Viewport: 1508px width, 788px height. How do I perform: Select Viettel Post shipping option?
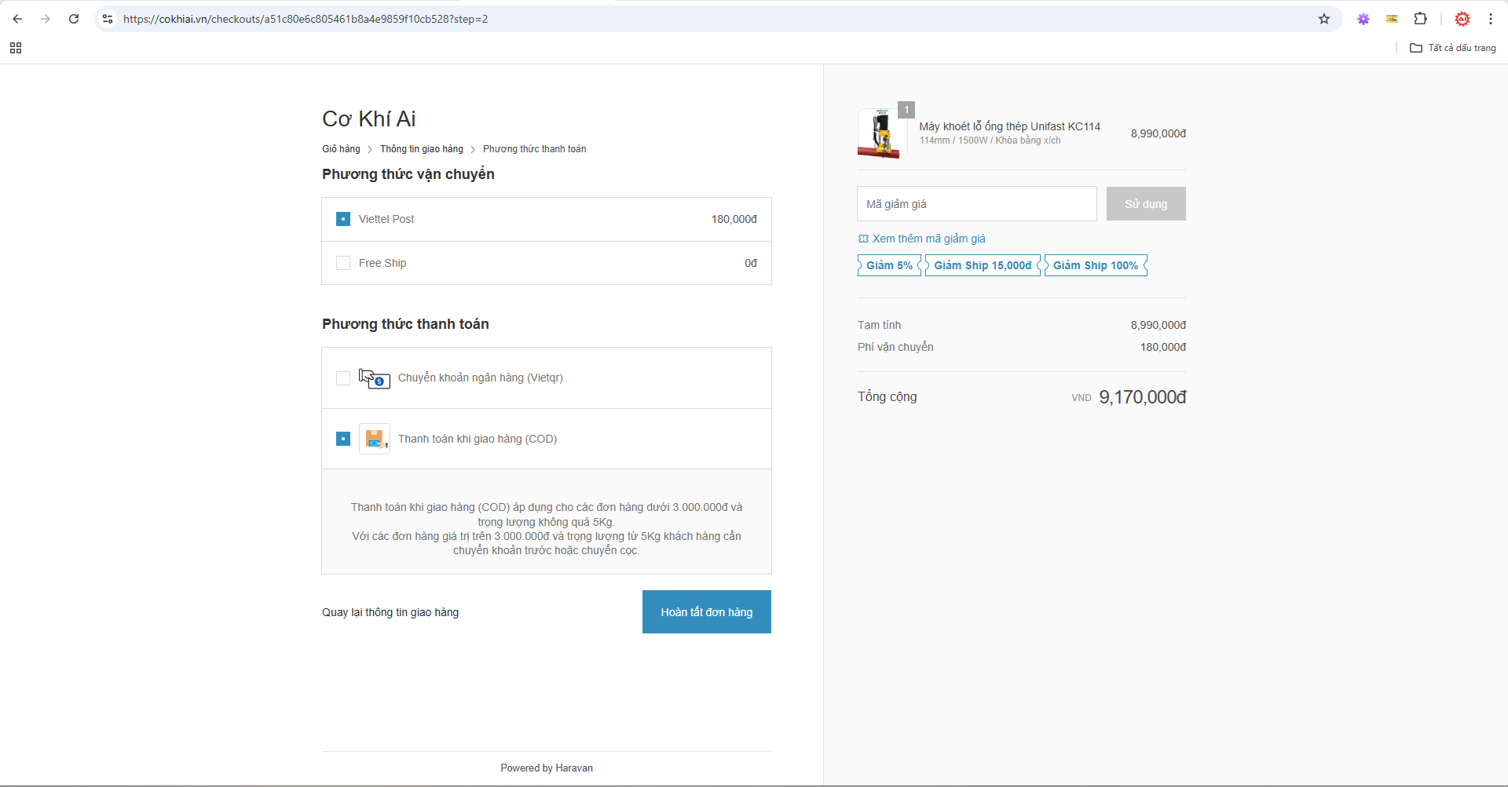pos(343,219)
